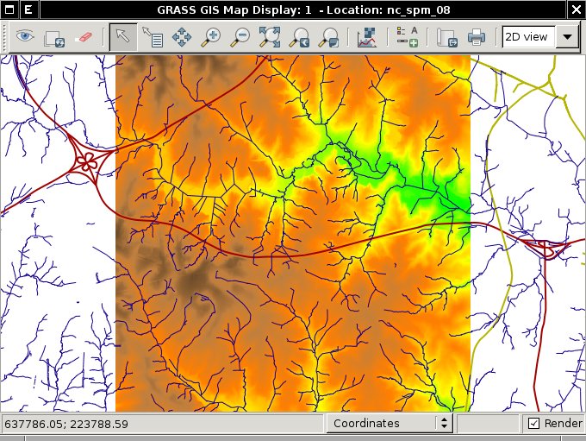Toggle the Render checkbox
Screen dimensions: 586x441
coord(533,423)
